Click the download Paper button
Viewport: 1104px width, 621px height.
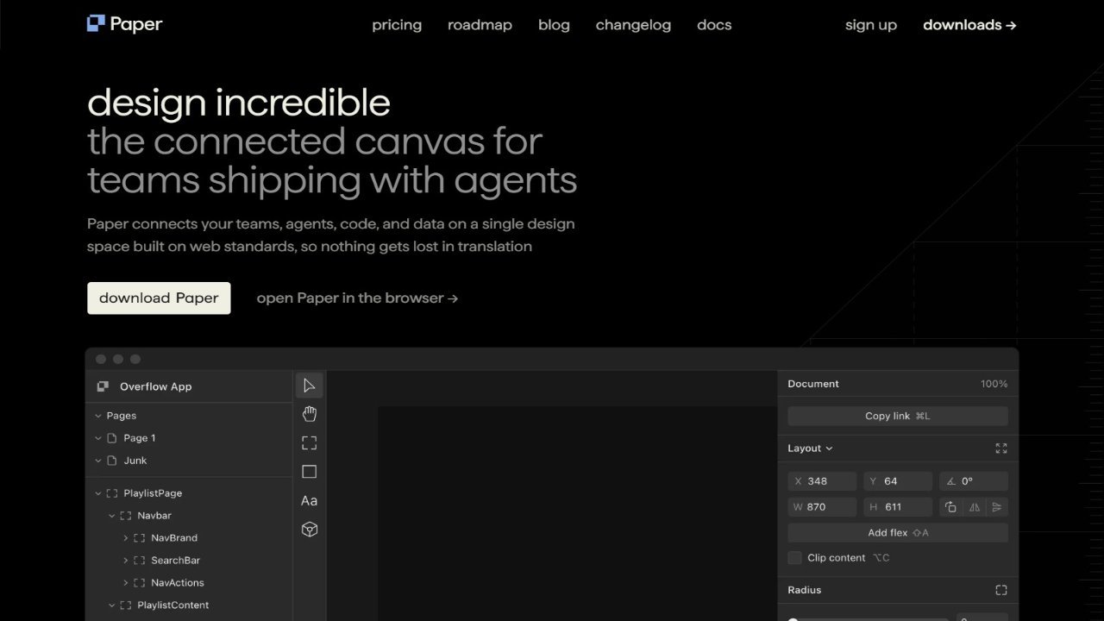click(x=159, y=298)
